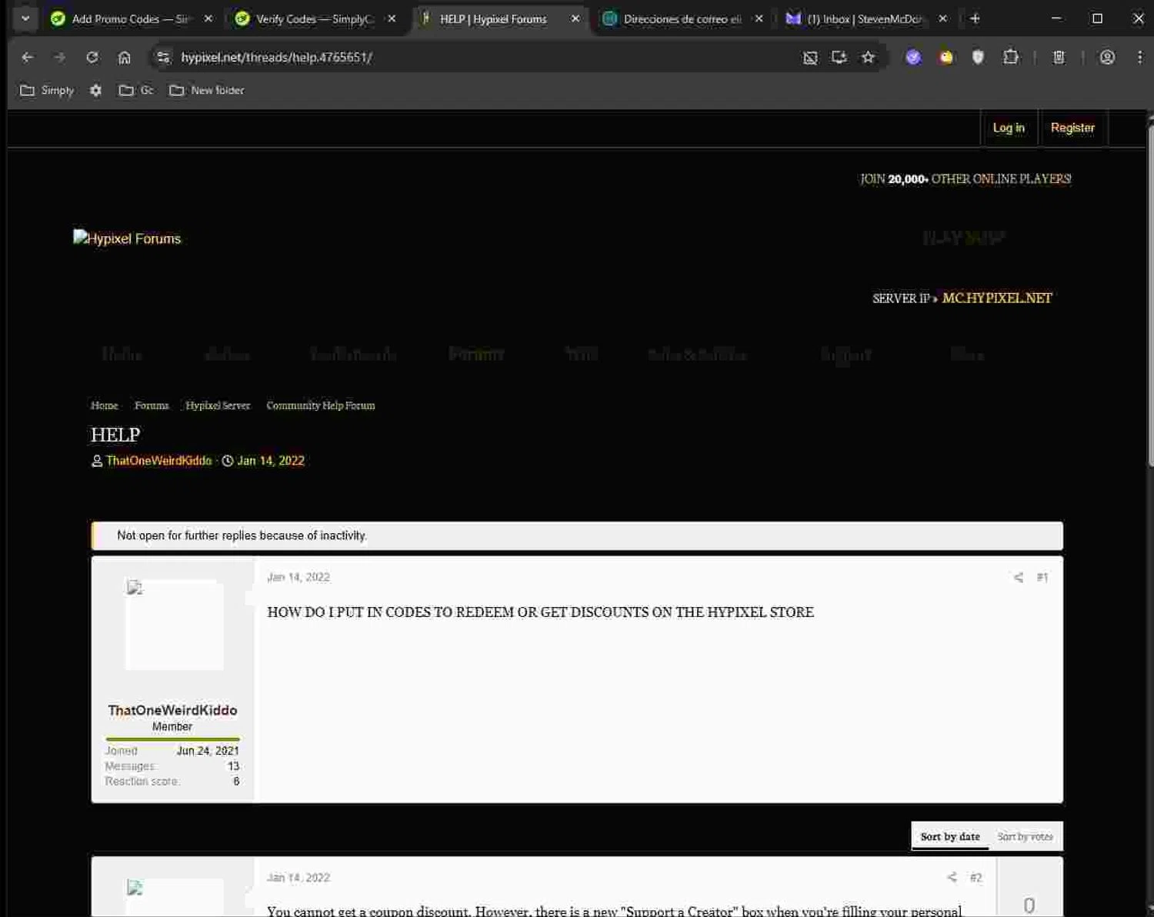The image size is (1154, 917).
Task: Share post #1 via its share icon
Action: click(1018, 577)
